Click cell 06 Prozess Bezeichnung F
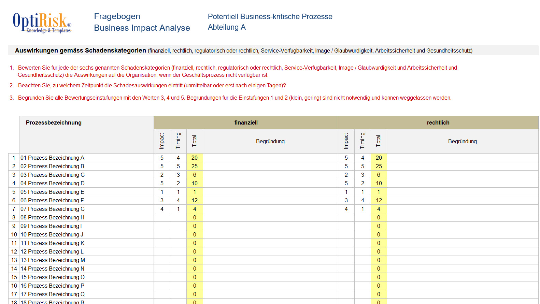This screenshot has width=540, height=304. pos(86,200)
